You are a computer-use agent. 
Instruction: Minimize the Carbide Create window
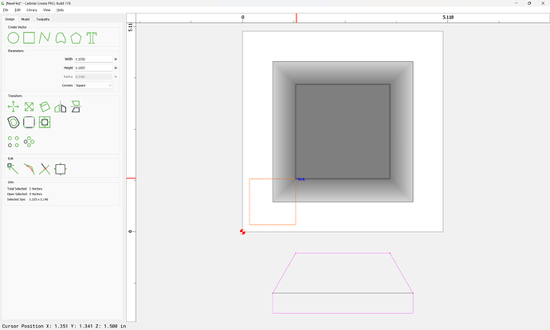click(x=517, y=3)
